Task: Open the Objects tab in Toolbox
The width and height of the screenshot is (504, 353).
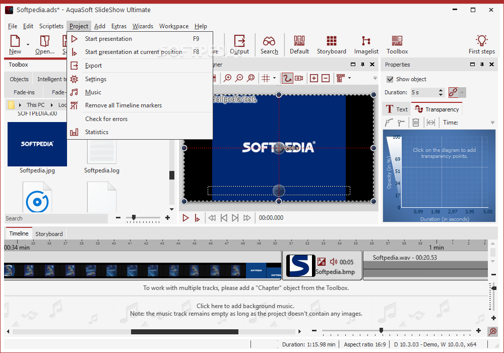Action: pyautogui.click(x=19, y=79)
